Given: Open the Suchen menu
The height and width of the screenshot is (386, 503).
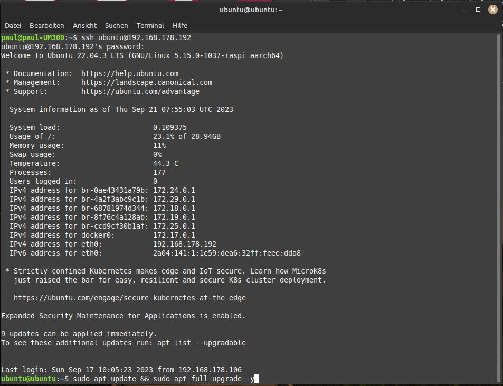Looking at the screenshot, I should [116, 25].
